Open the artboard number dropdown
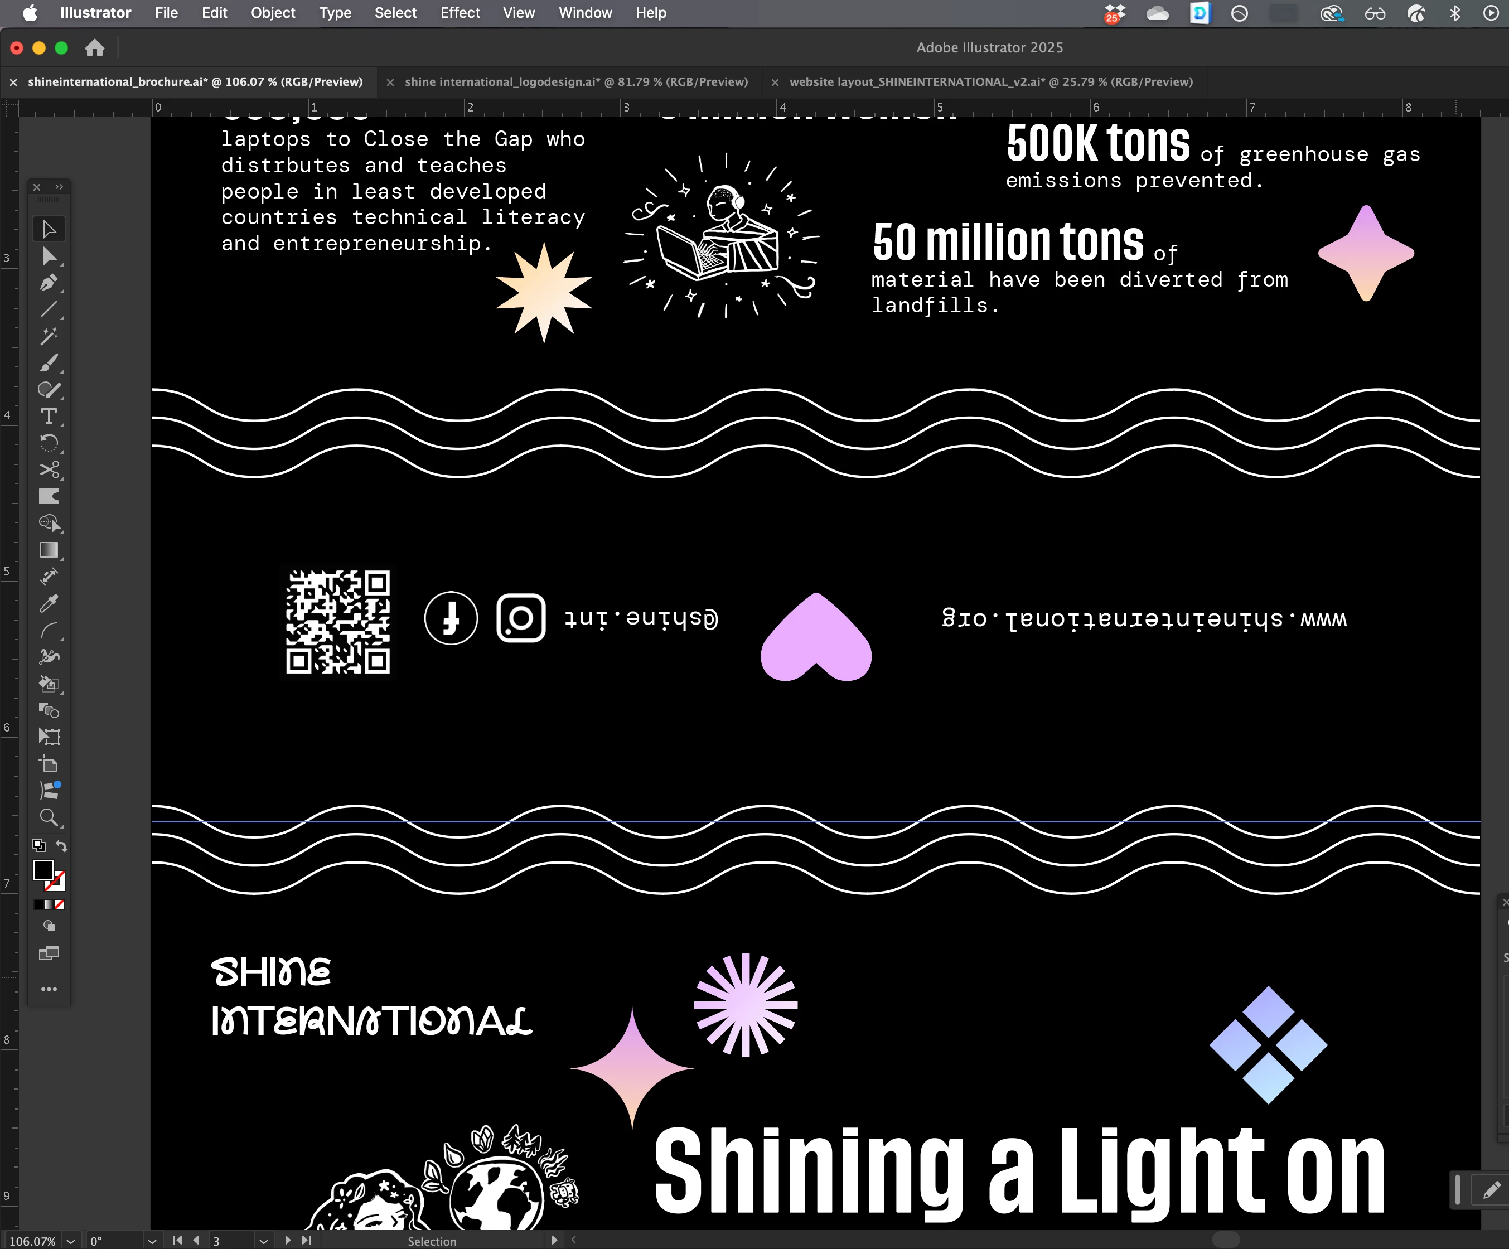 click(x=264, y=1241)
